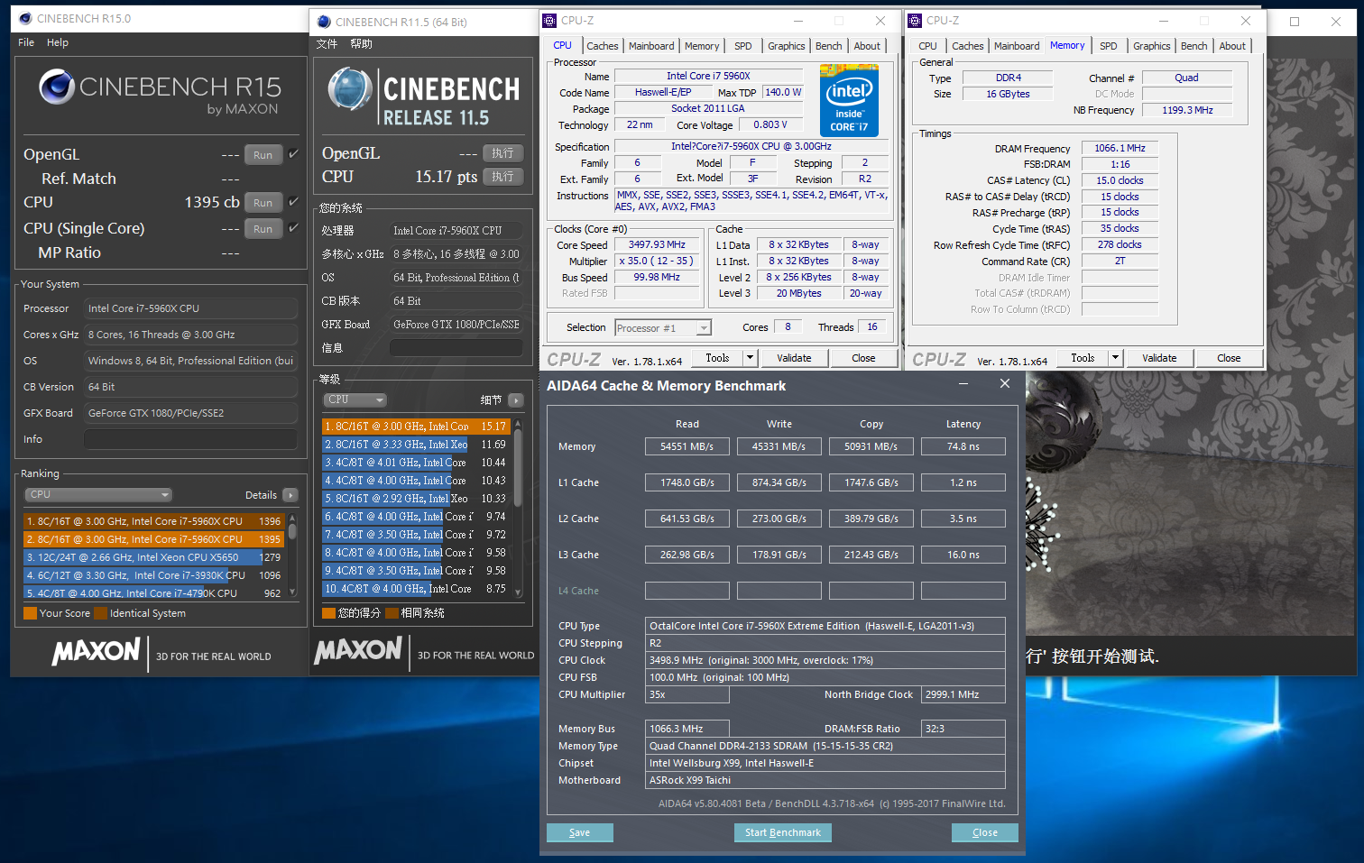Open the 帮助 menu in CINEBENCH R11.5
The height and width of the screenshot is (863, 1364).
point(361,44)
